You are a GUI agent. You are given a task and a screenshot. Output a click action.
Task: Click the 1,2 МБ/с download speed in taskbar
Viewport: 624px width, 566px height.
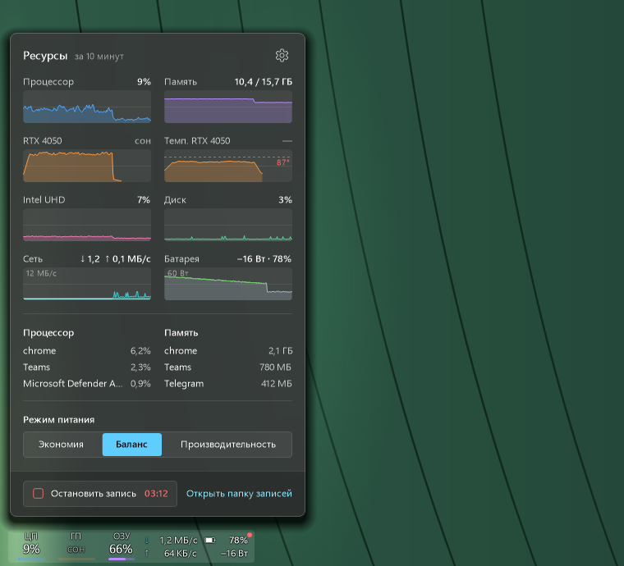178,541
